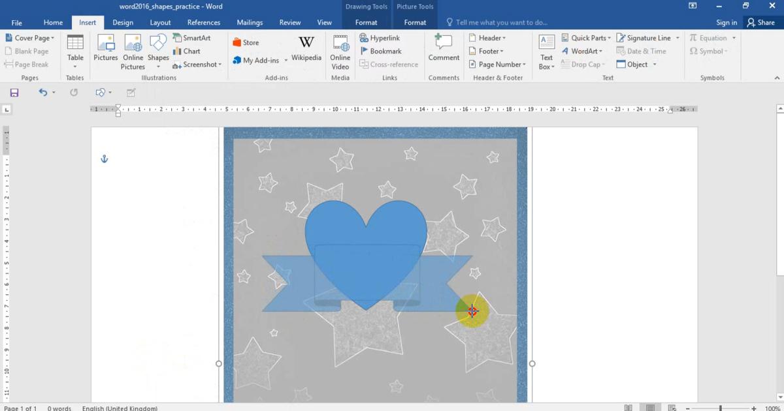
Task: Open the Symbol dropdown
Action: click(x=726, y=51)
